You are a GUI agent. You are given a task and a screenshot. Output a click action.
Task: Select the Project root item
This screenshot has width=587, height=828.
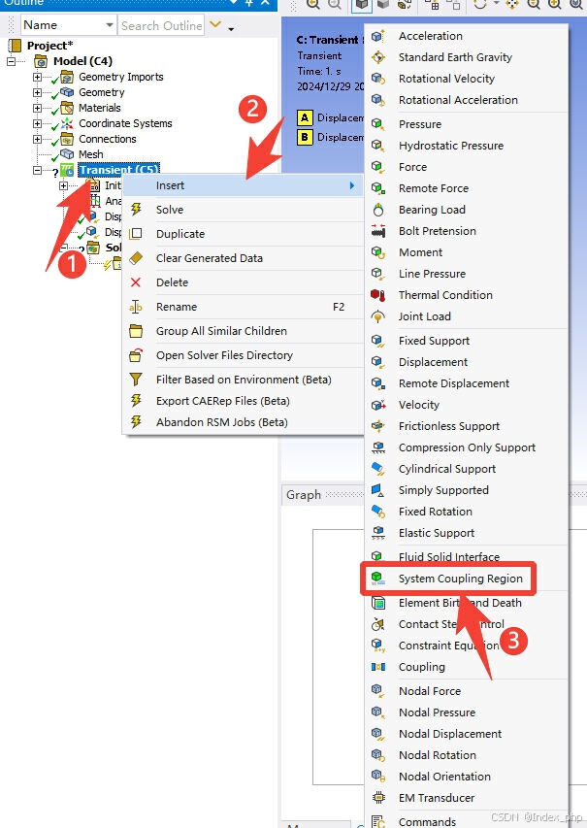50,46
